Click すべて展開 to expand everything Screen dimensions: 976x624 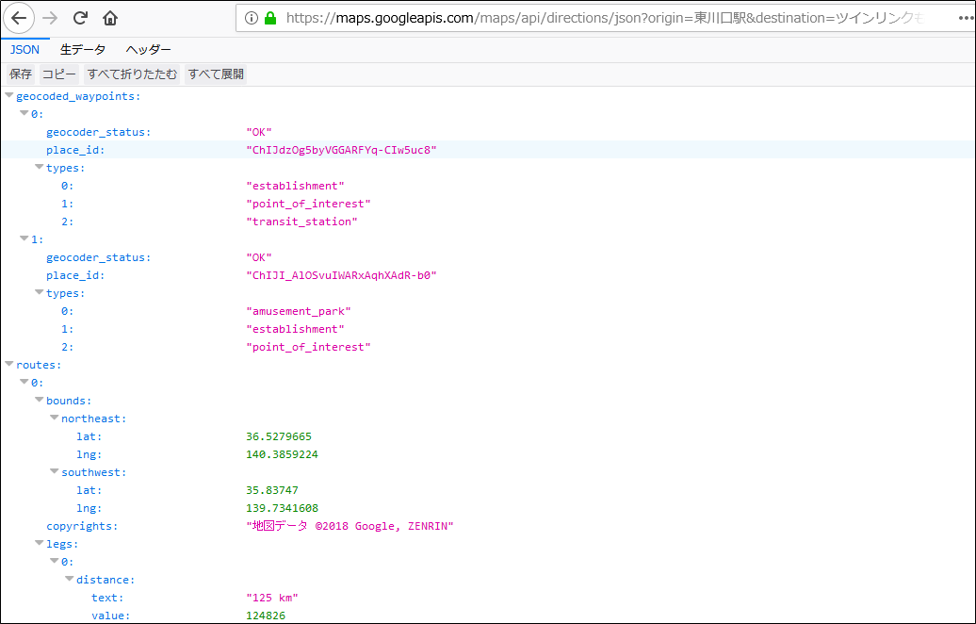pyautogui.click(x=214, y=74)
